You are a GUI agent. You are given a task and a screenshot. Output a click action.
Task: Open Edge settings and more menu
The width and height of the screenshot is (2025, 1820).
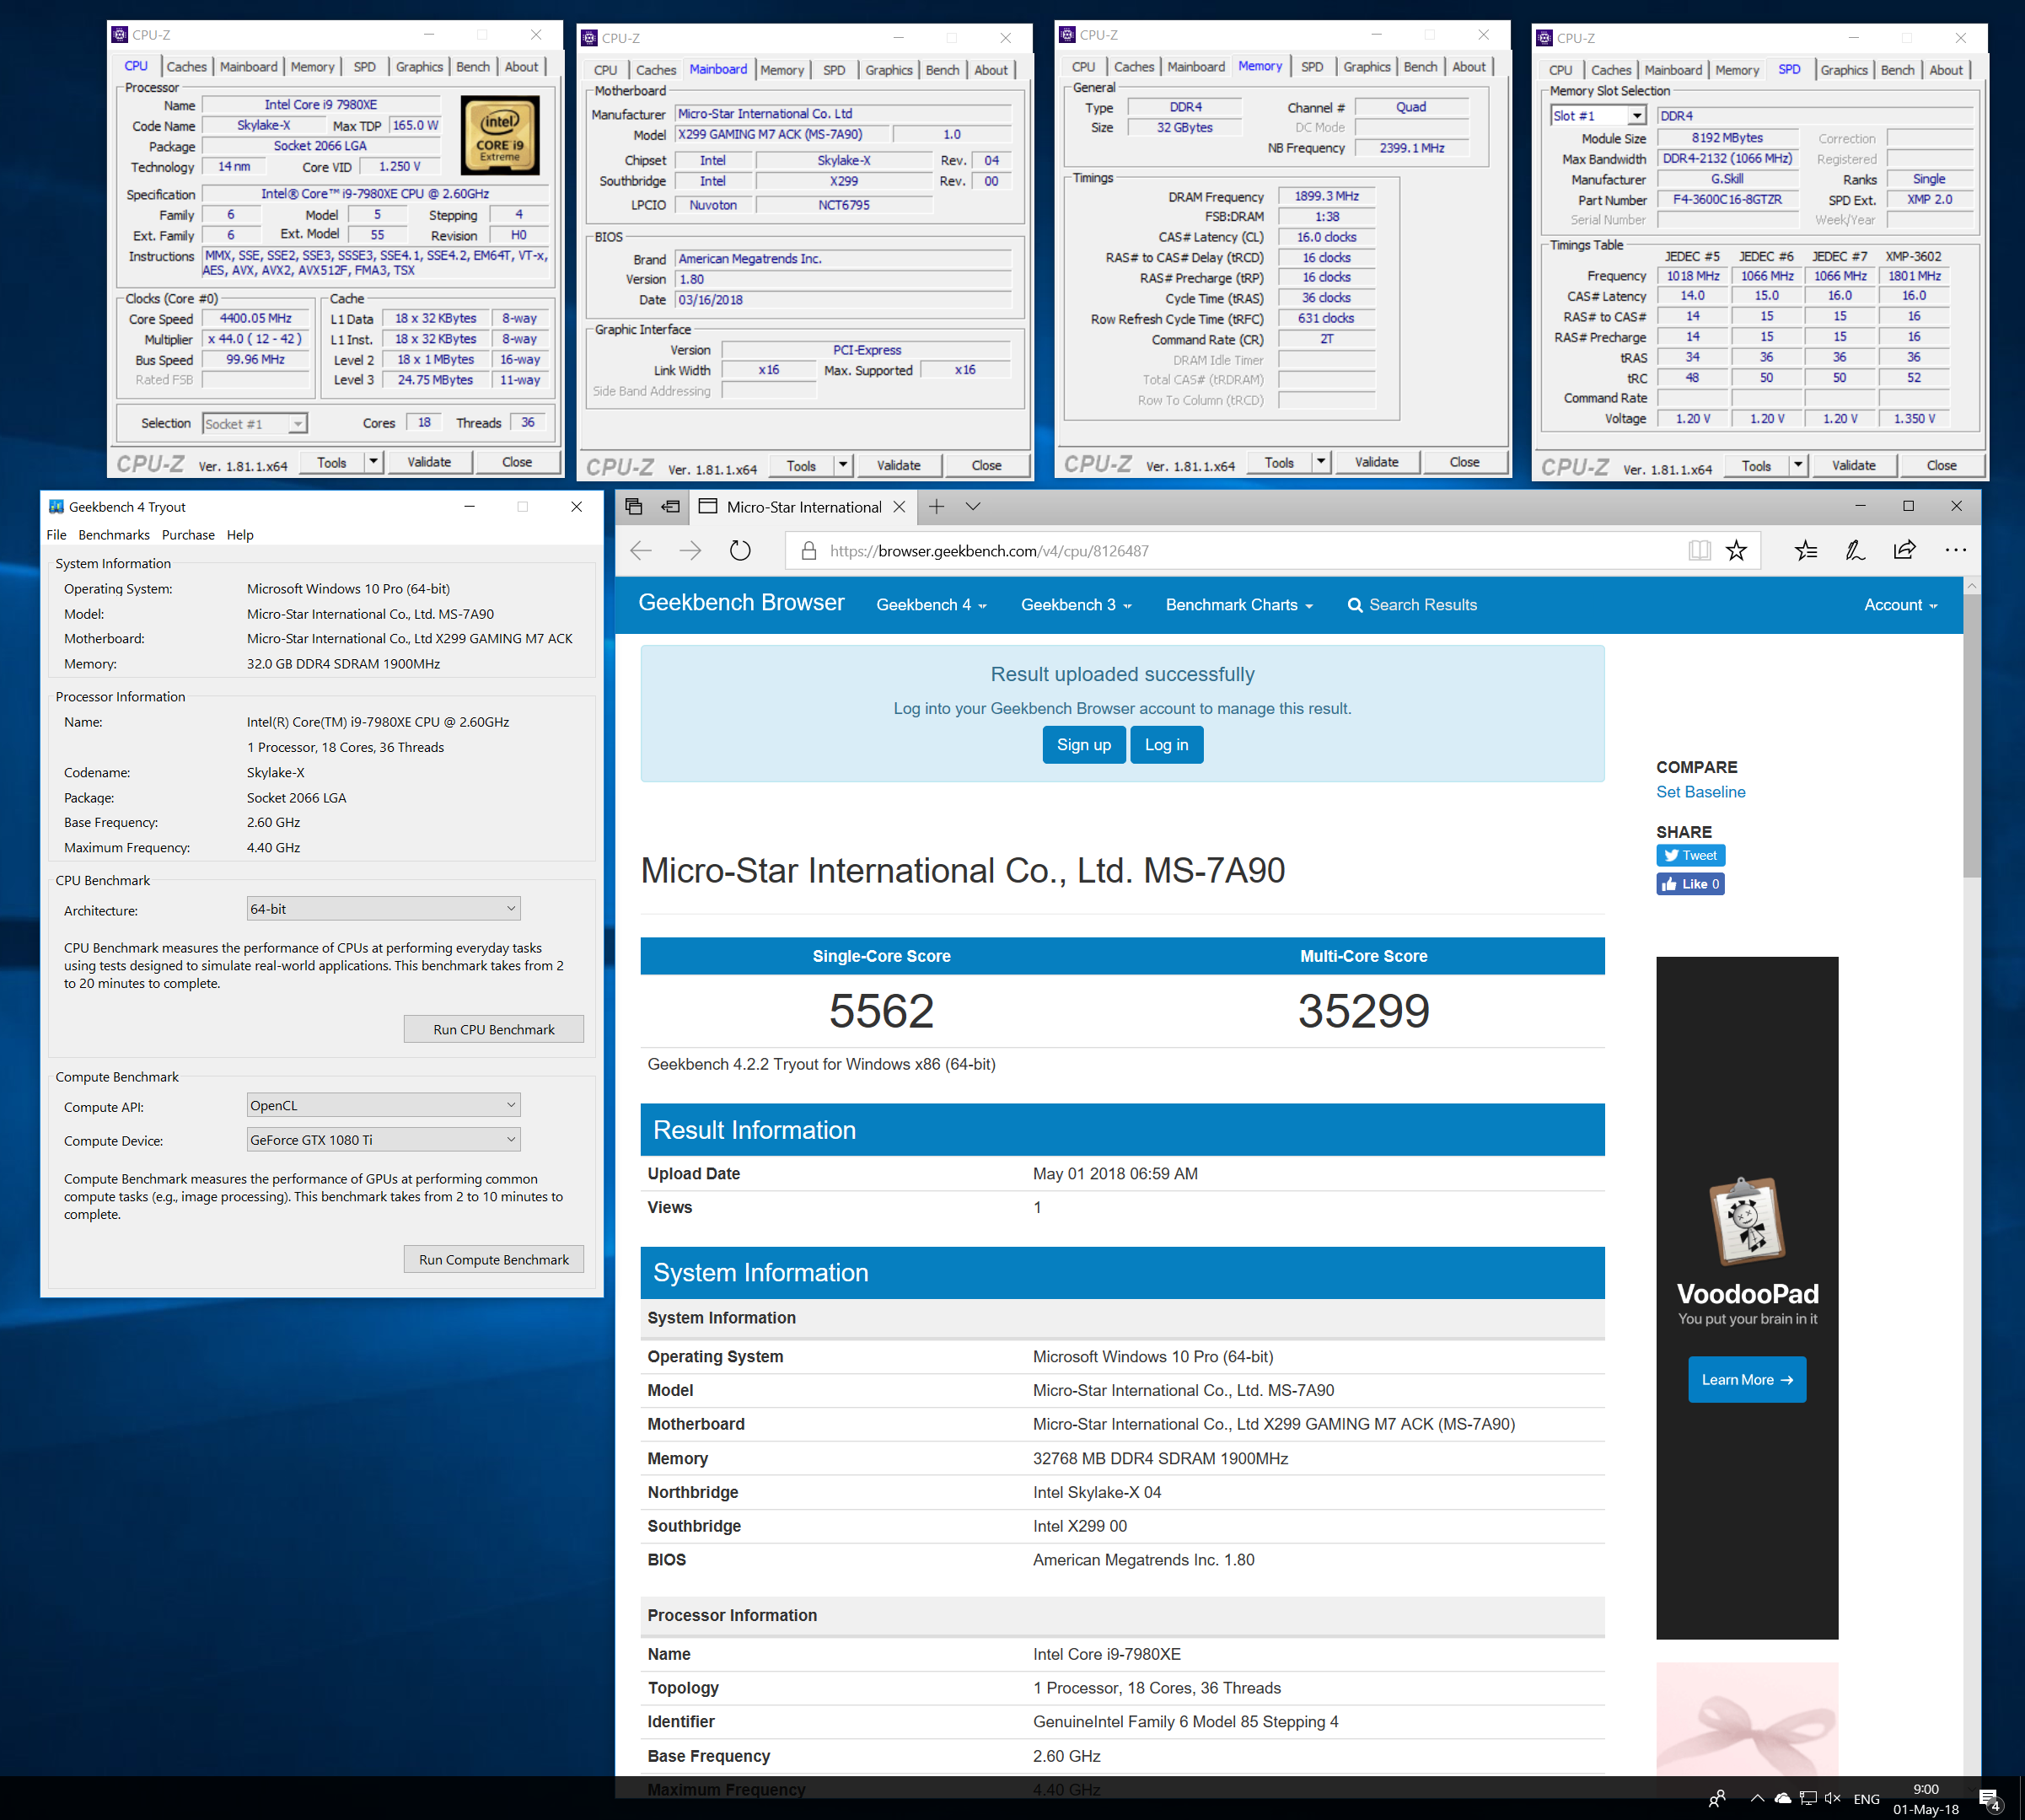pyautogui.click(x=1956, y=551)
